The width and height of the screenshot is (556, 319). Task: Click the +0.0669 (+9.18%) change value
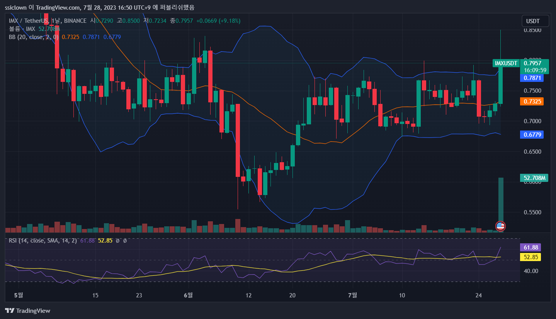pyautogui.click(x=218, y=20)
